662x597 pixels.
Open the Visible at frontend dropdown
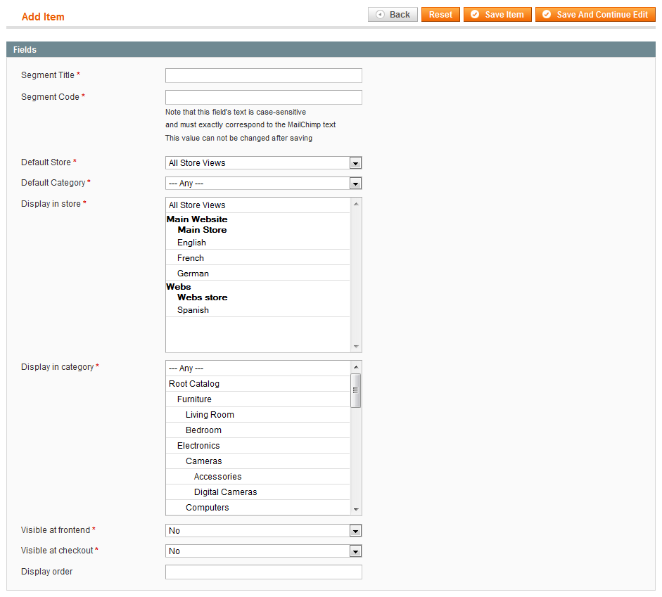click(x=263, y=531)
